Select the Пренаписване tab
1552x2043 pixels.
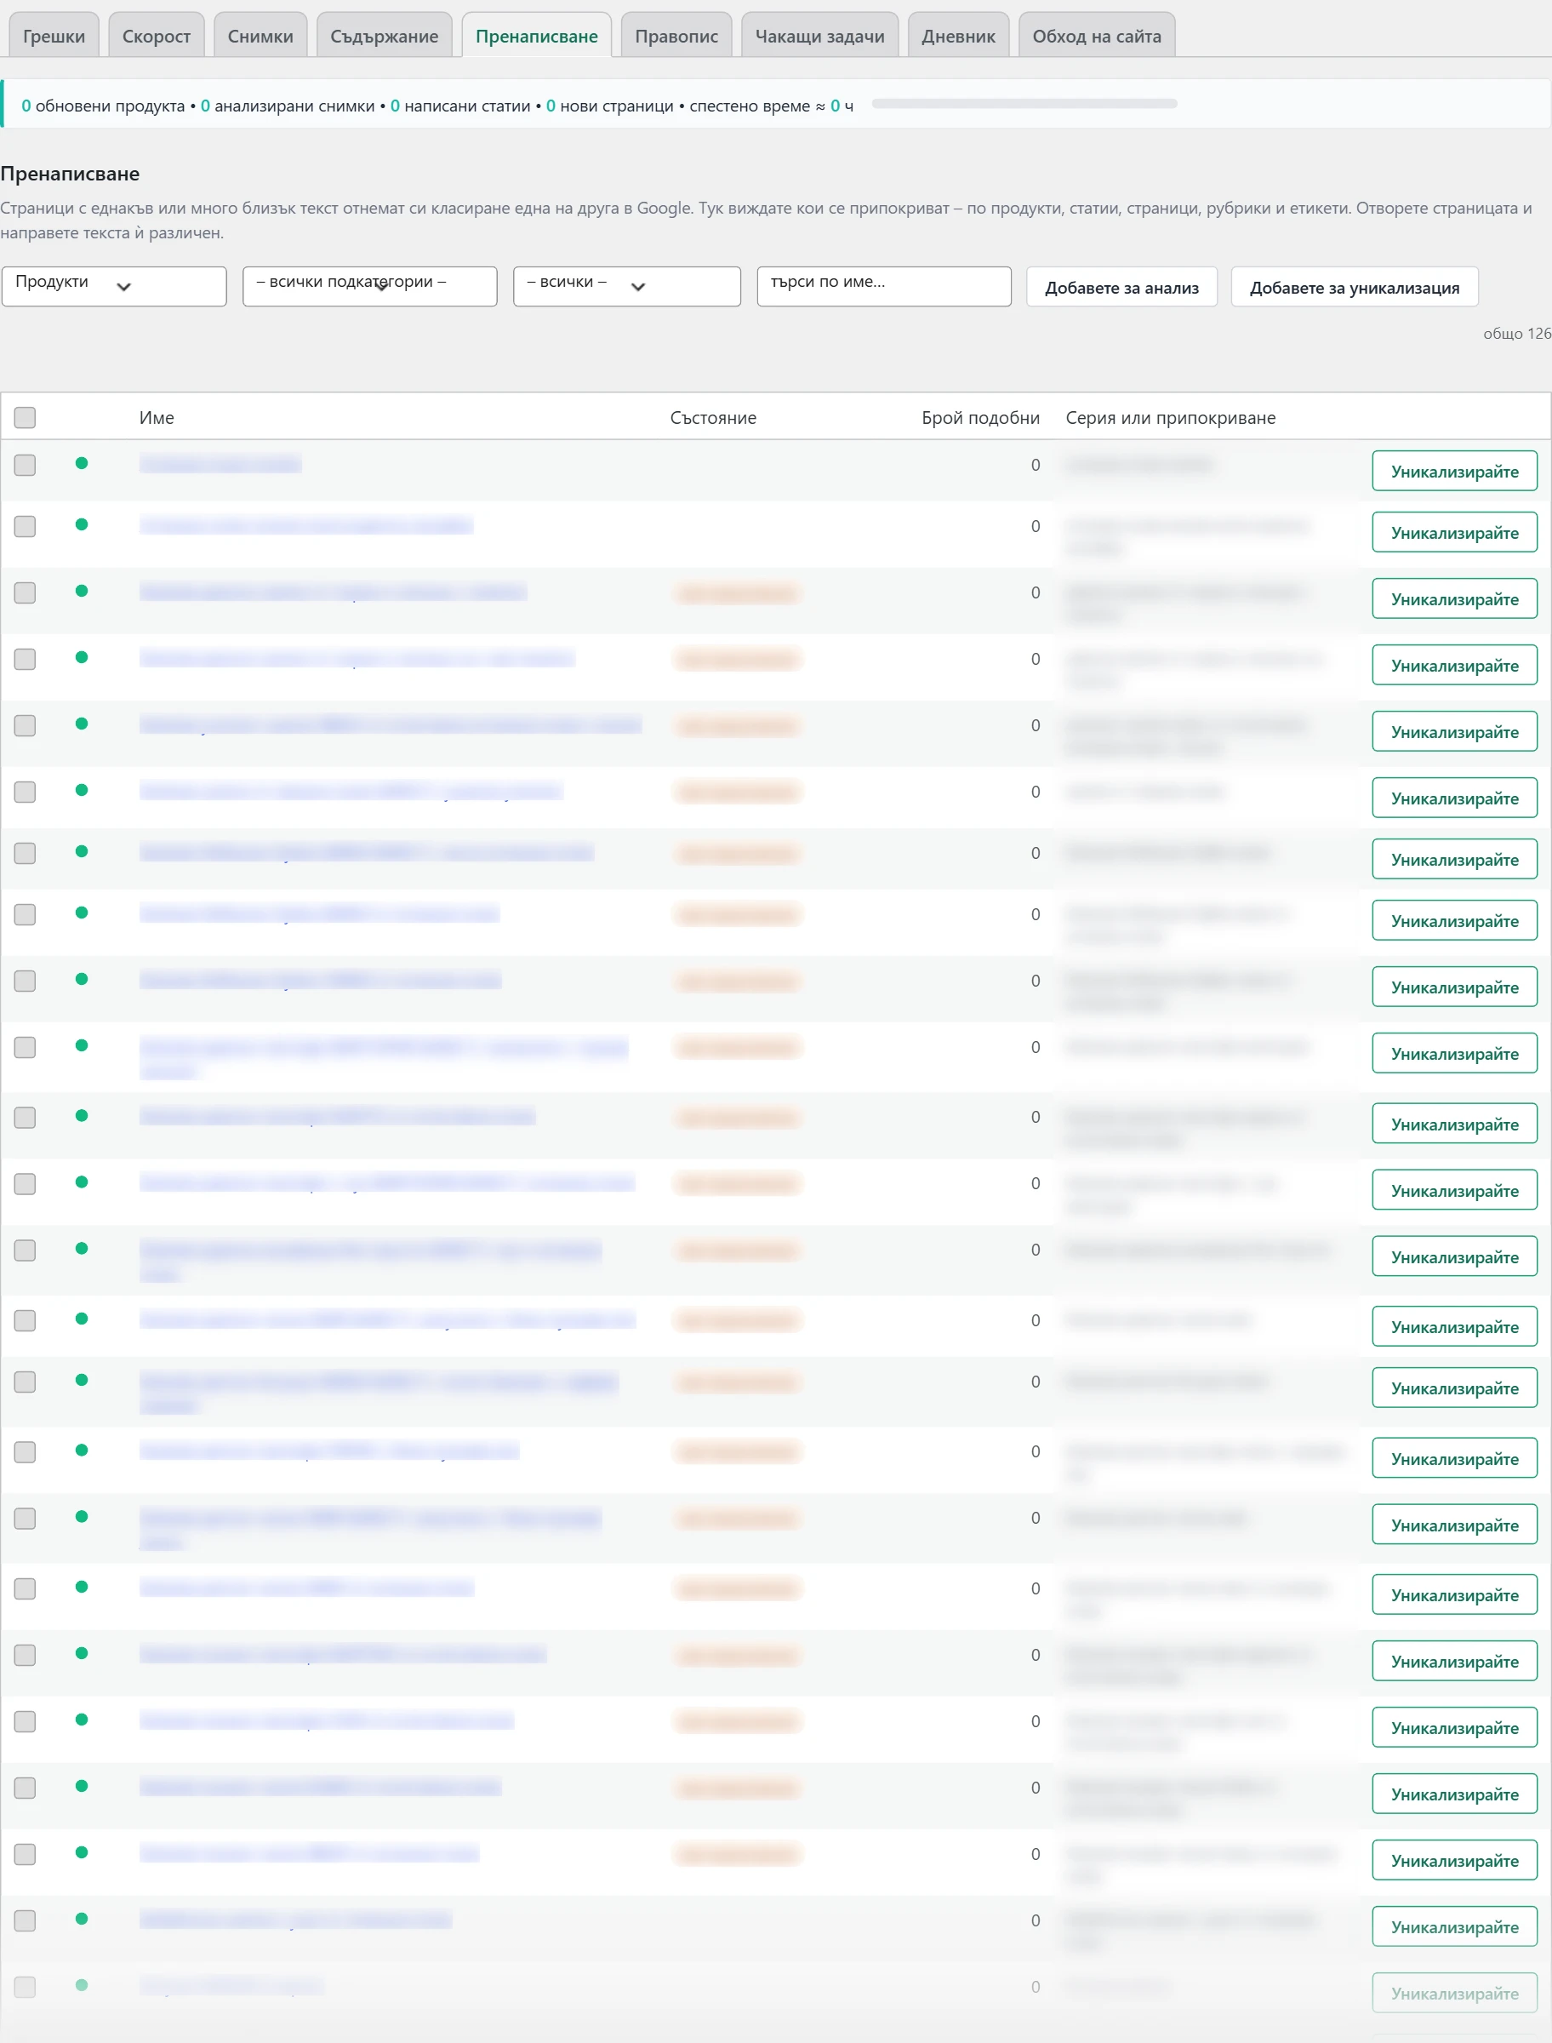(x=537, y=36)
